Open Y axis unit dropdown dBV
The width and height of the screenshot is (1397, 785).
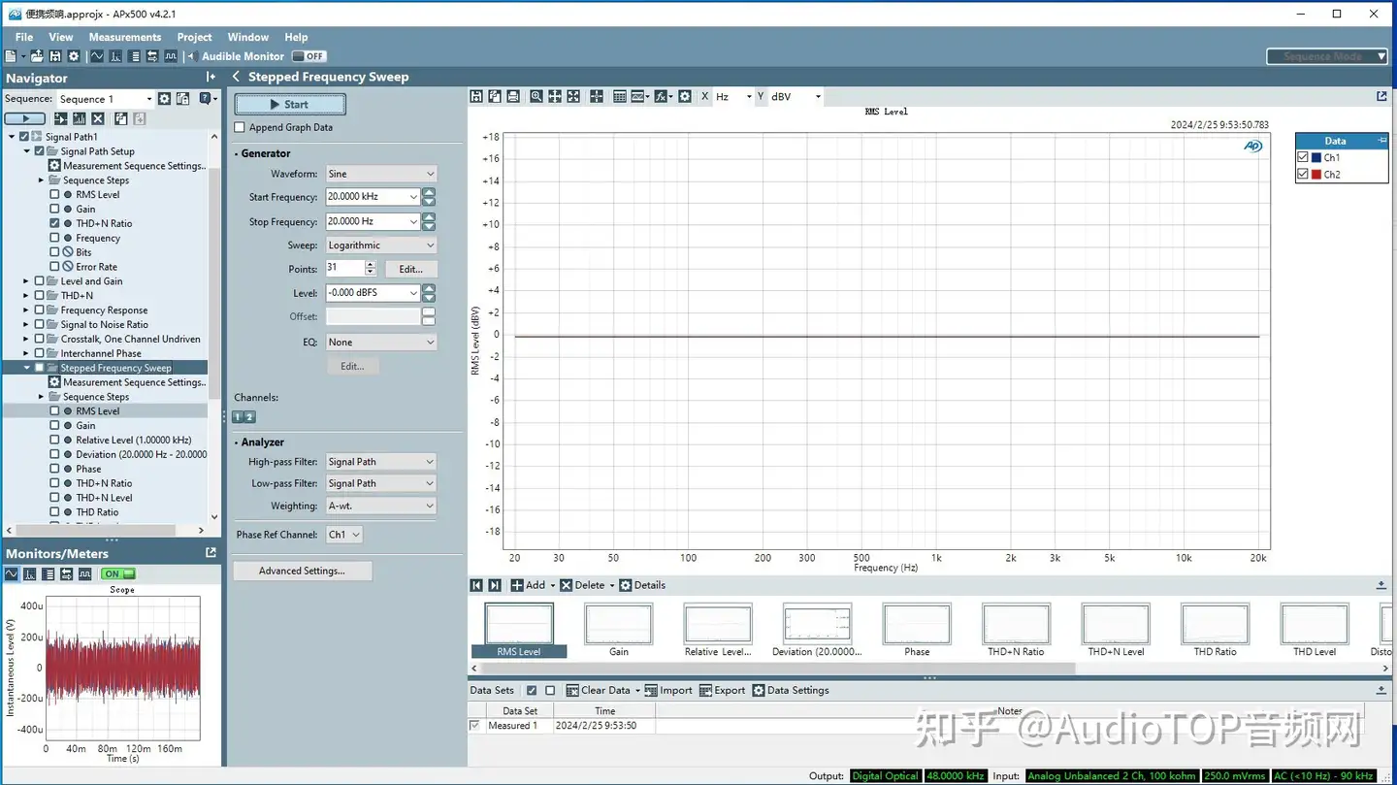(x=796, y=97)
